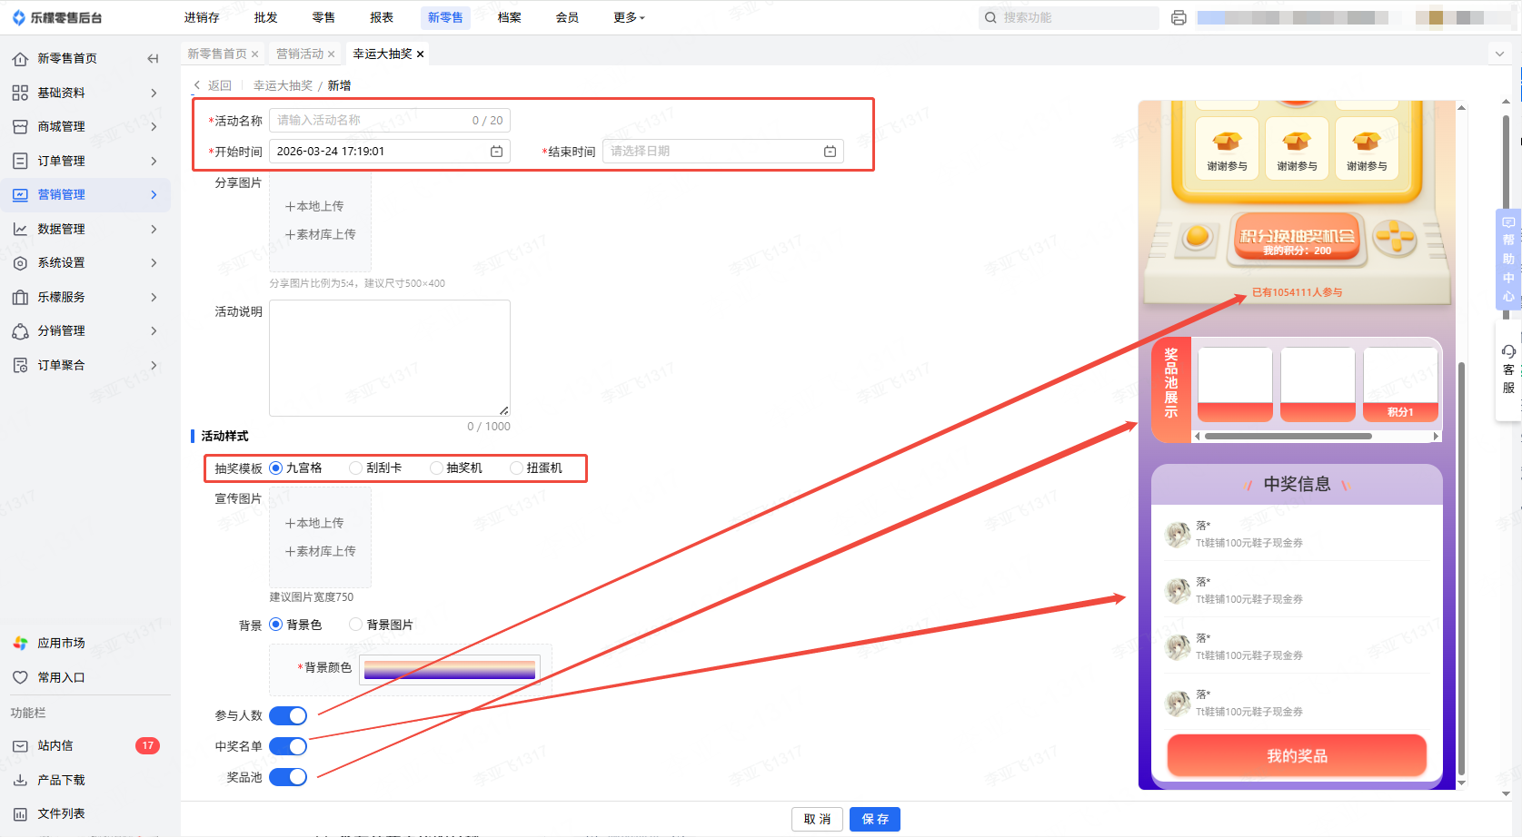Expand the 乐檬服务 submenu chevron
This screenshot has height=837, width=1522.
(154, 297)
